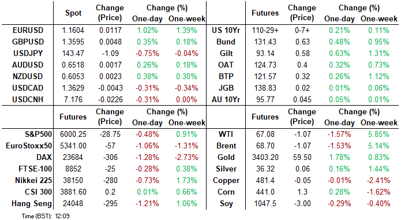Select the Copper row label
Viewport: 401px width, 220px height.
(226, 180)
